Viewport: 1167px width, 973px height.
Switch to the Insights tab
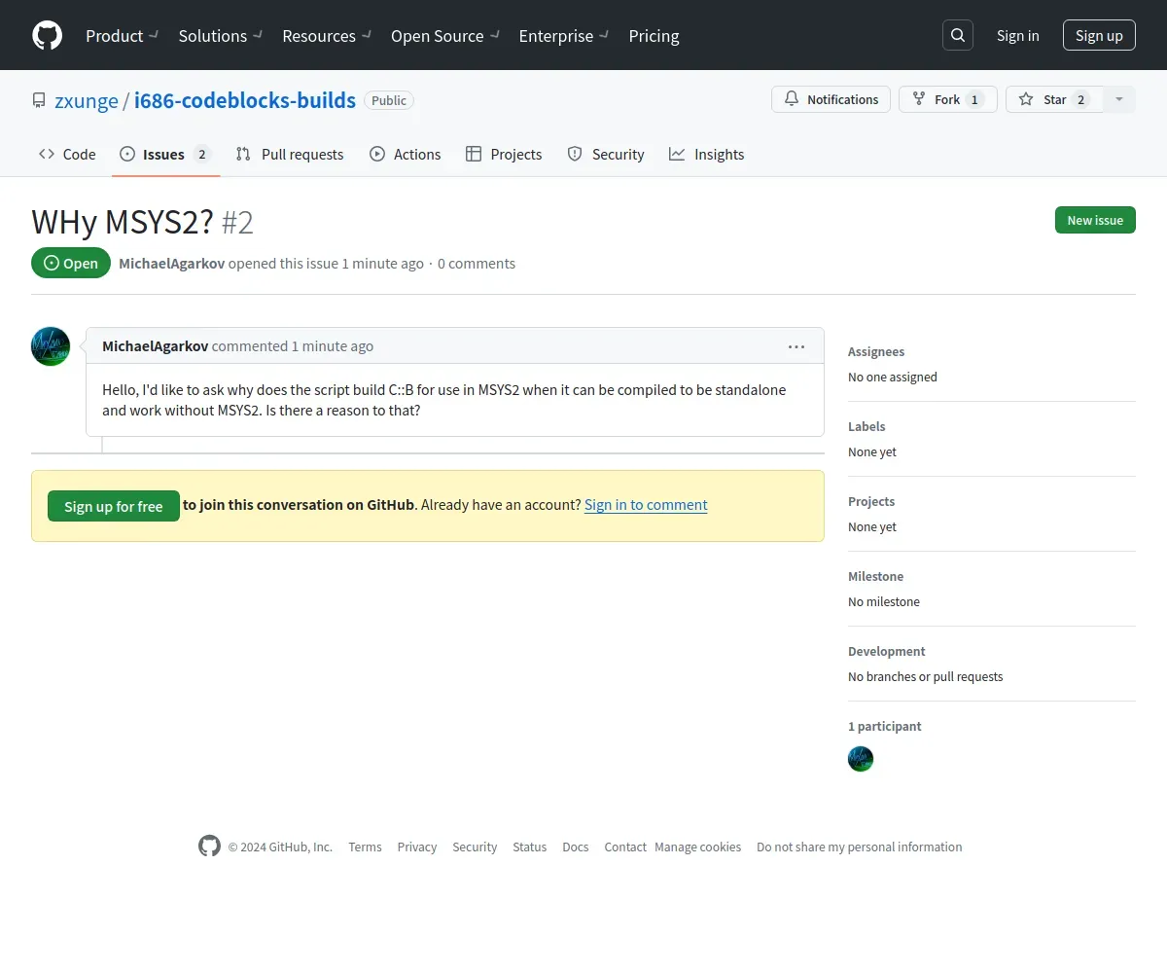(x=706, y=154)
